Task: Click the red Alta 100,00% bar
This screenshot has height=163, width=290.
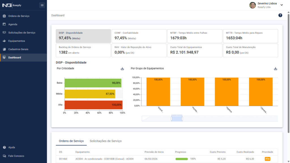Action: (93, 105)
